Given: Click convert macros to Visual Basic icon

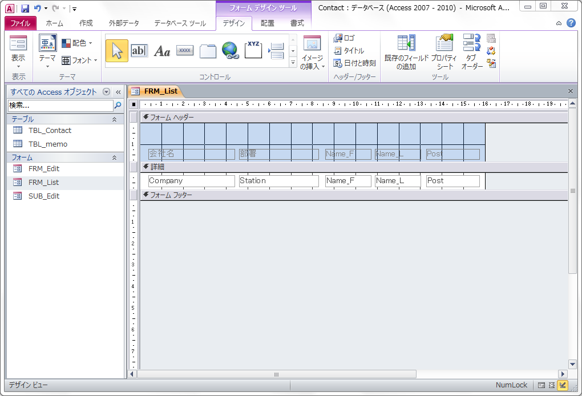Looking at the screenshot, I should point(491,63).
